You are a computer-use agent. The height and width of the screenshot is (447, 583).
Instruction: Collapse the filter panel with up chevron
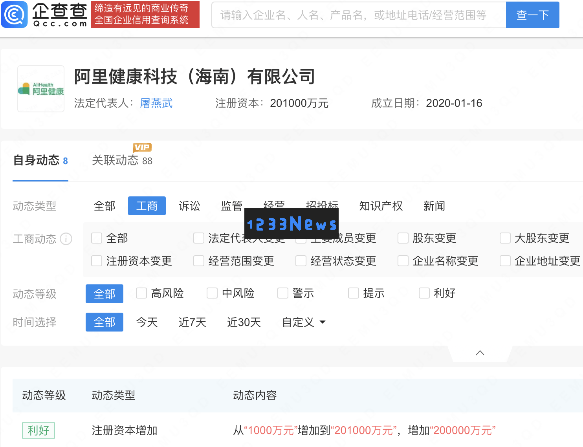tap(480, 353)
